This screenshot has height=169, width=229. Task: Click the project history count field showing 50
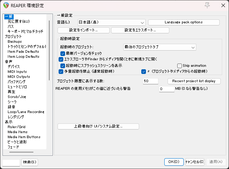151,81
